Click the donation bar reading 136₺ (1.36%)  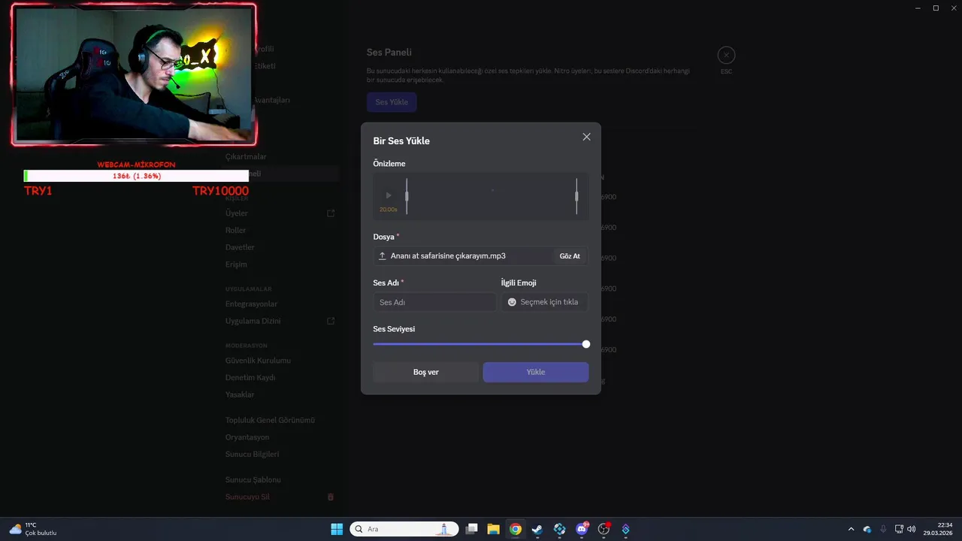(x=136, y=176)
